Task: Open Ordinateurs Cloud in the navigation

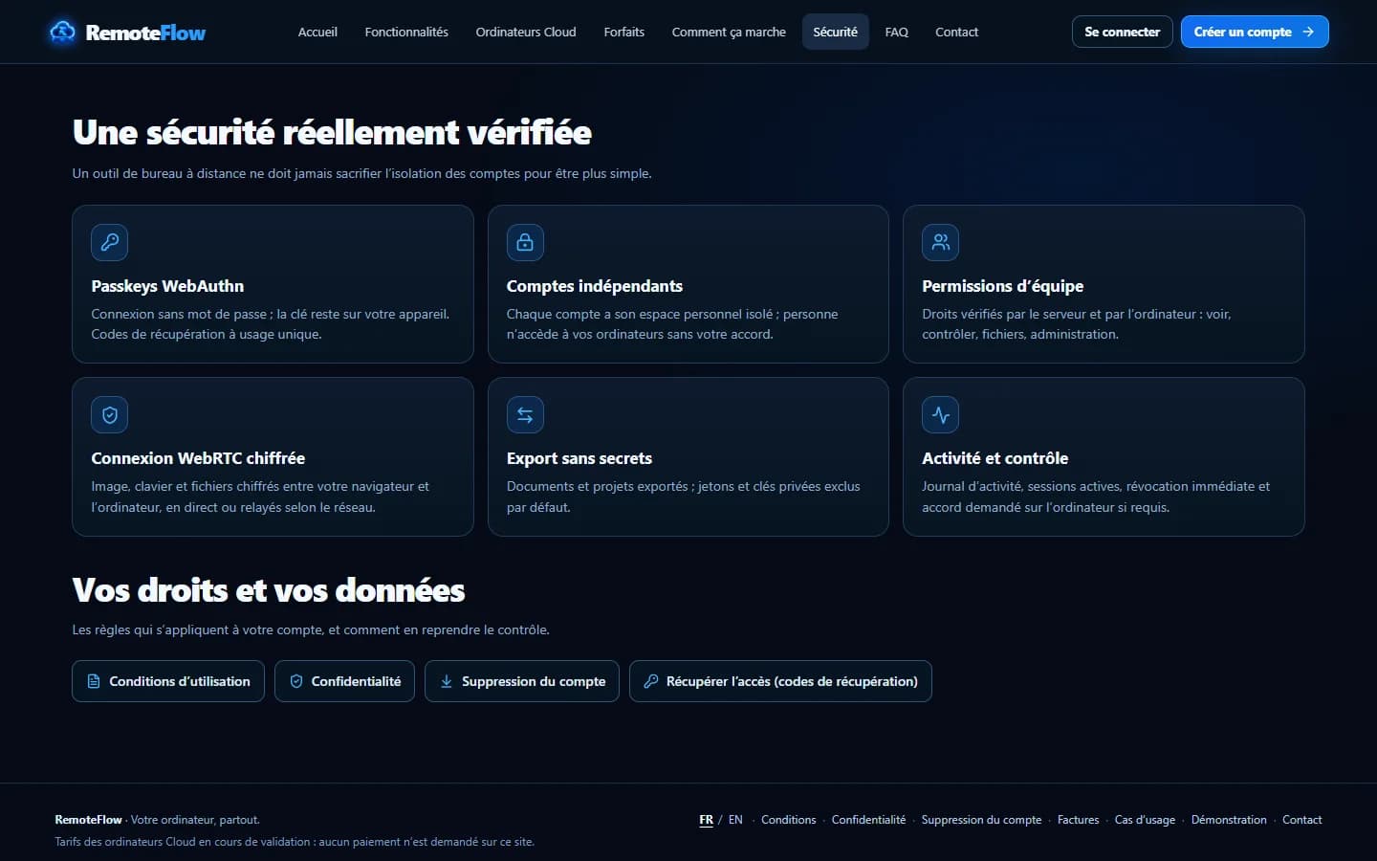Action: click(526, 32)
